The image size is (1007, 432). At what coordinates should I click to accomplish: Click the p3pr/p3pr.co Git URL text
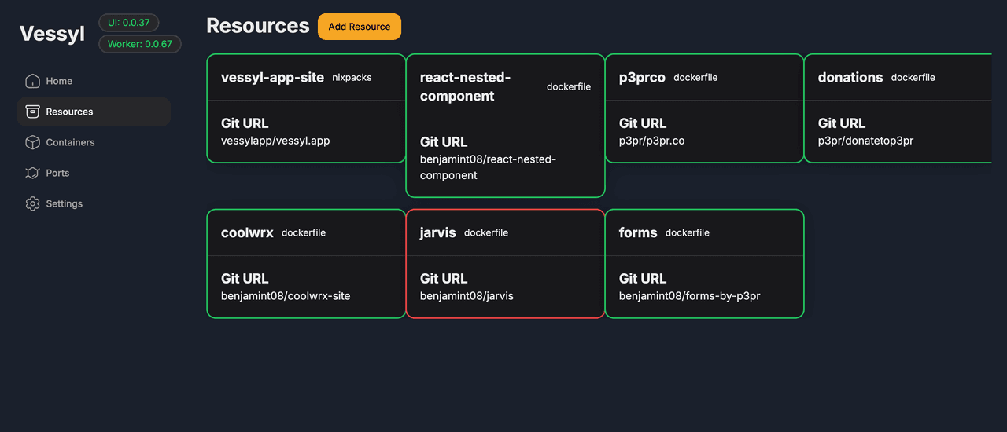651,141
